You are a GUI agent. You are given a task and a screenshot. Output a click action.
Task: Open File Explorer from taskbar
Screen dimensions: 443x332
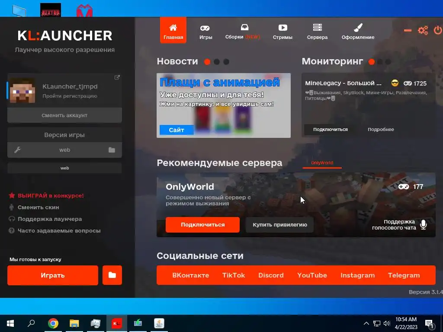click(x=74, y=323)
